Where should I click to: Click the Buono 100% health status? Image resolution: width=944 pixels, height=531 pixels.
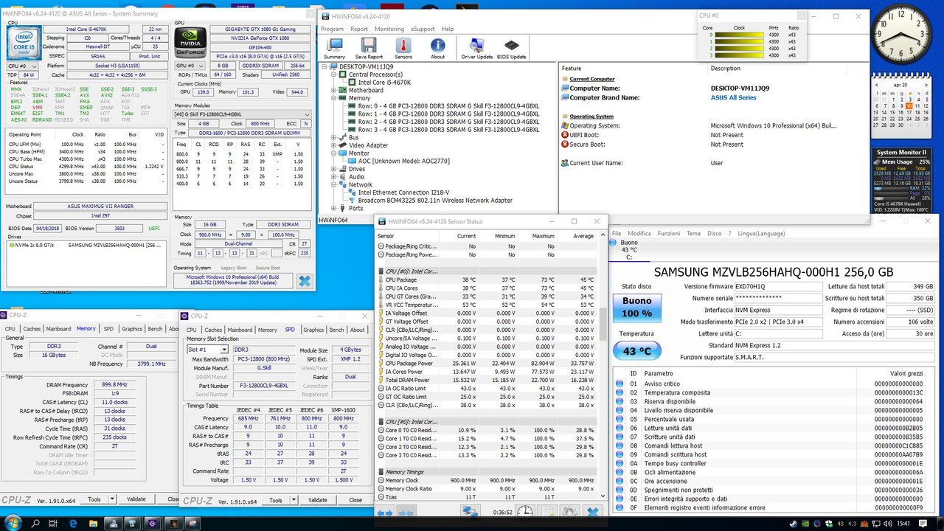click(x=636, y=307)
